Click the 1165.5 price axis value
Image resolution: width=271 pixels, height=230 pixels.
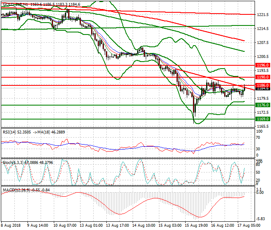coord(263,126)
